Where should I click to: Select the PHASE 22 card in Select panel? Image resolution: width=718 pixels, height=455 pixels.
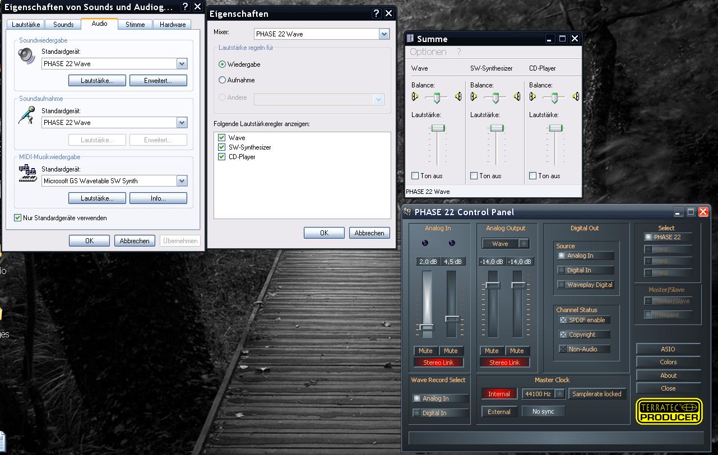click(668, 237)
